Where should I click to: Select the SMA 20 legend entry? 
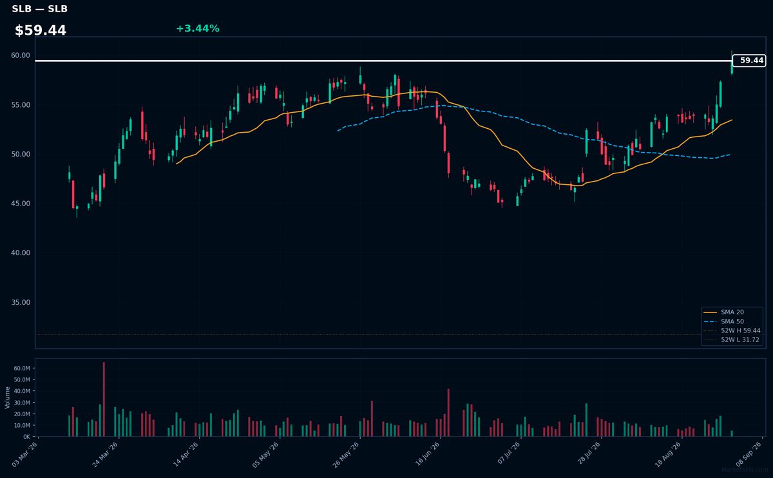(x=731, y=312)
